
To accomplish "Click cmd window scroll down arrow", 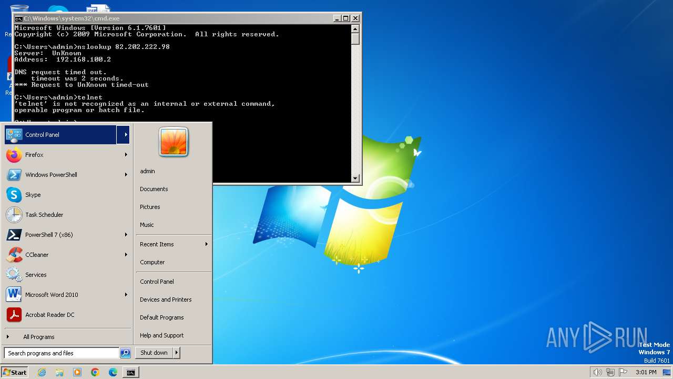I will click(355, 178).
